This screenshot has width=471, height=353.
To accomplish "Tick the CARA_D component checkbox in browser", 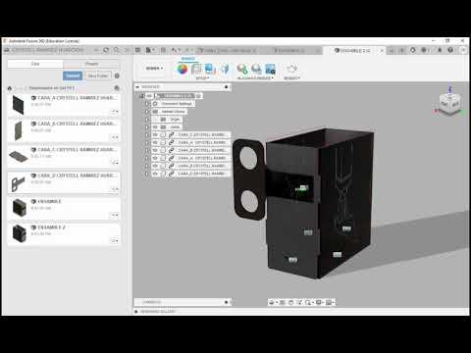I will (x=163, y=174).
